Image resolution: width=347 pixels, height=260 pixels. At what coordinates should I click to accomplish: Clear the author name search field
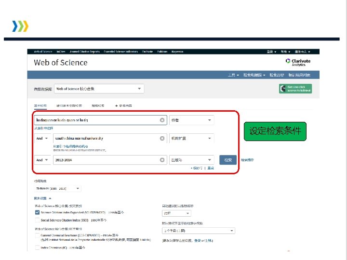[x=162, y=120]
